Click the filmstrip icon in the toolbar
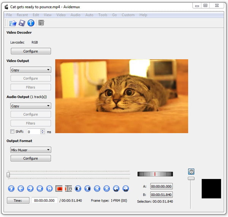The image size is (228, 217). (x=41, y=23)
